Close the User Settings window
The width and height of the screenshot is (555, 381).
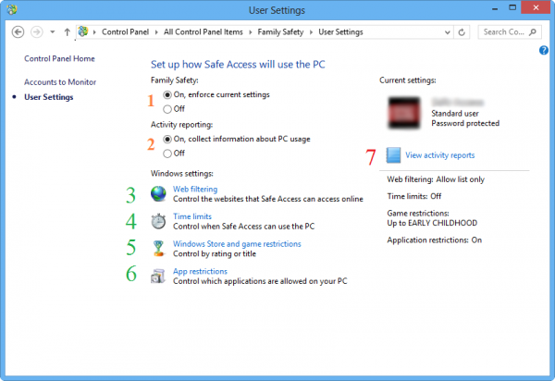(x=536, y=7)
